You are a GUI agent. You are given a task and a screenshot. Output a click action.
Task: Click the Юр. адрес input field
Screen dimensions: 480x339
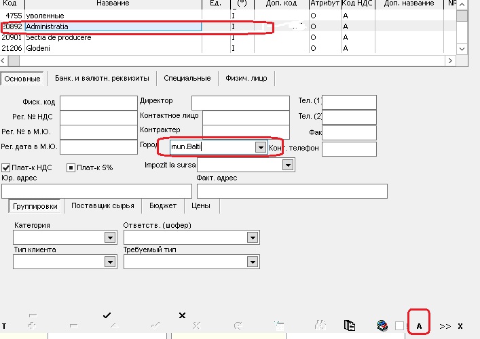coord(96,191)
